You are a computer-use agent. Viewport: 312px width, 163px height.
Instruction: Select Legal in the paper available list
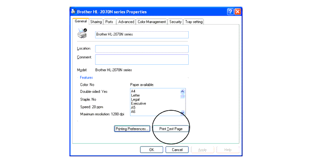tap(135, 99)
